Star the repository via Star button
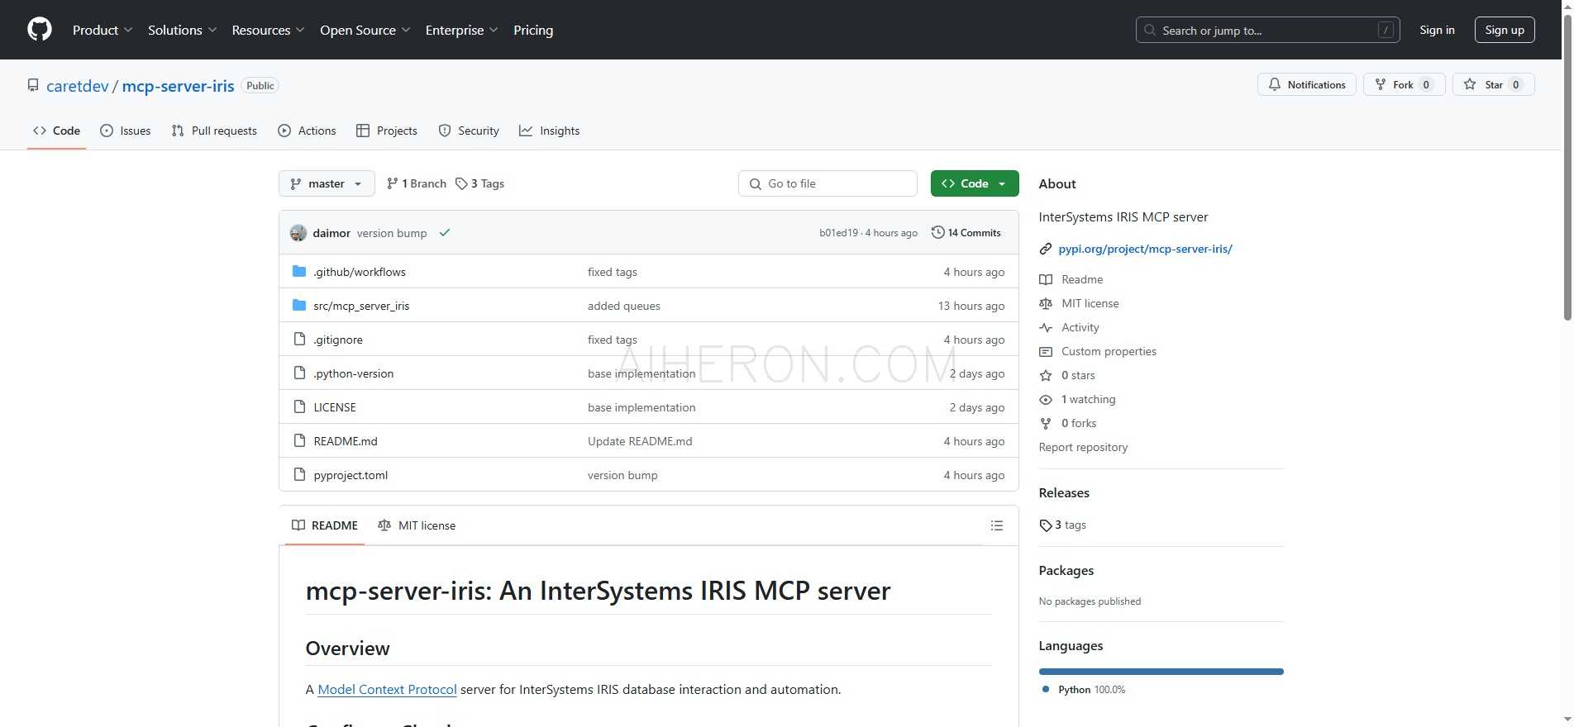The image size is (1574, 727). (x=1493, y=84)
